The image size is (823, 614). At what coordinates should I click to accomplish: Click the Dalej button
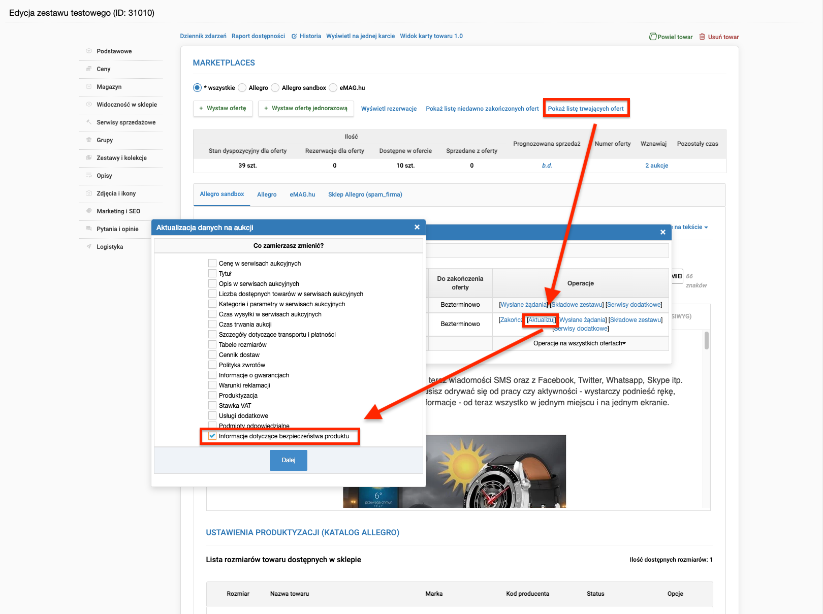click(289, 460)
